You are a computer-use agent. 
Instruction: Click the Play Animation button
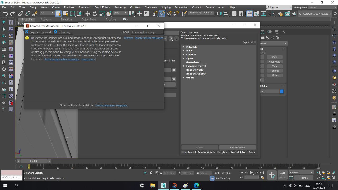251,173
